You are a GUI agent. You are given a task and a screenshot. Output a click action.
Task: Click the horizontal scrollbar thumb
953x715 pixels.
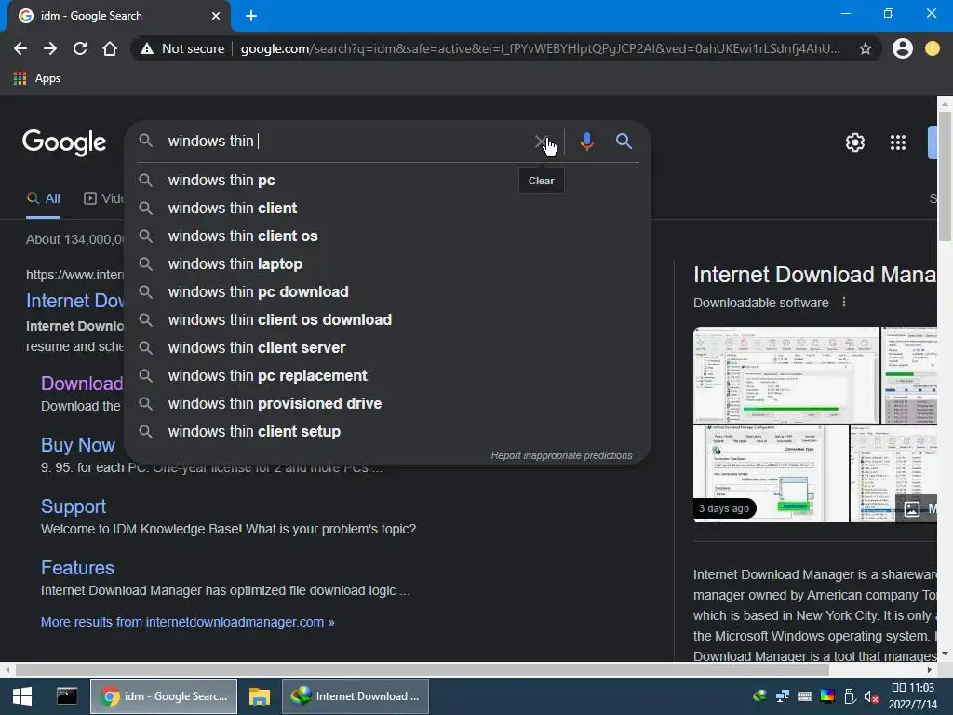tap(422, 669)
